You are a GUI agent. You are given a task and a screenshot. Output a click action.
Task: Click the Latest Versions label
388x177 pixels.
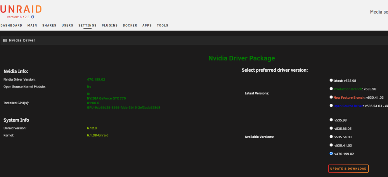coord(257,93)
